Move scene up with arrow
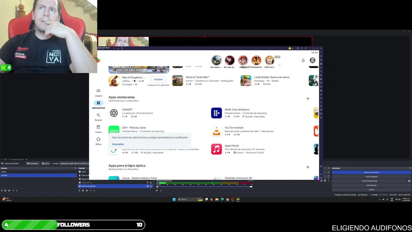Viewport: 412px width, 232px height. (x=13, y=190)
